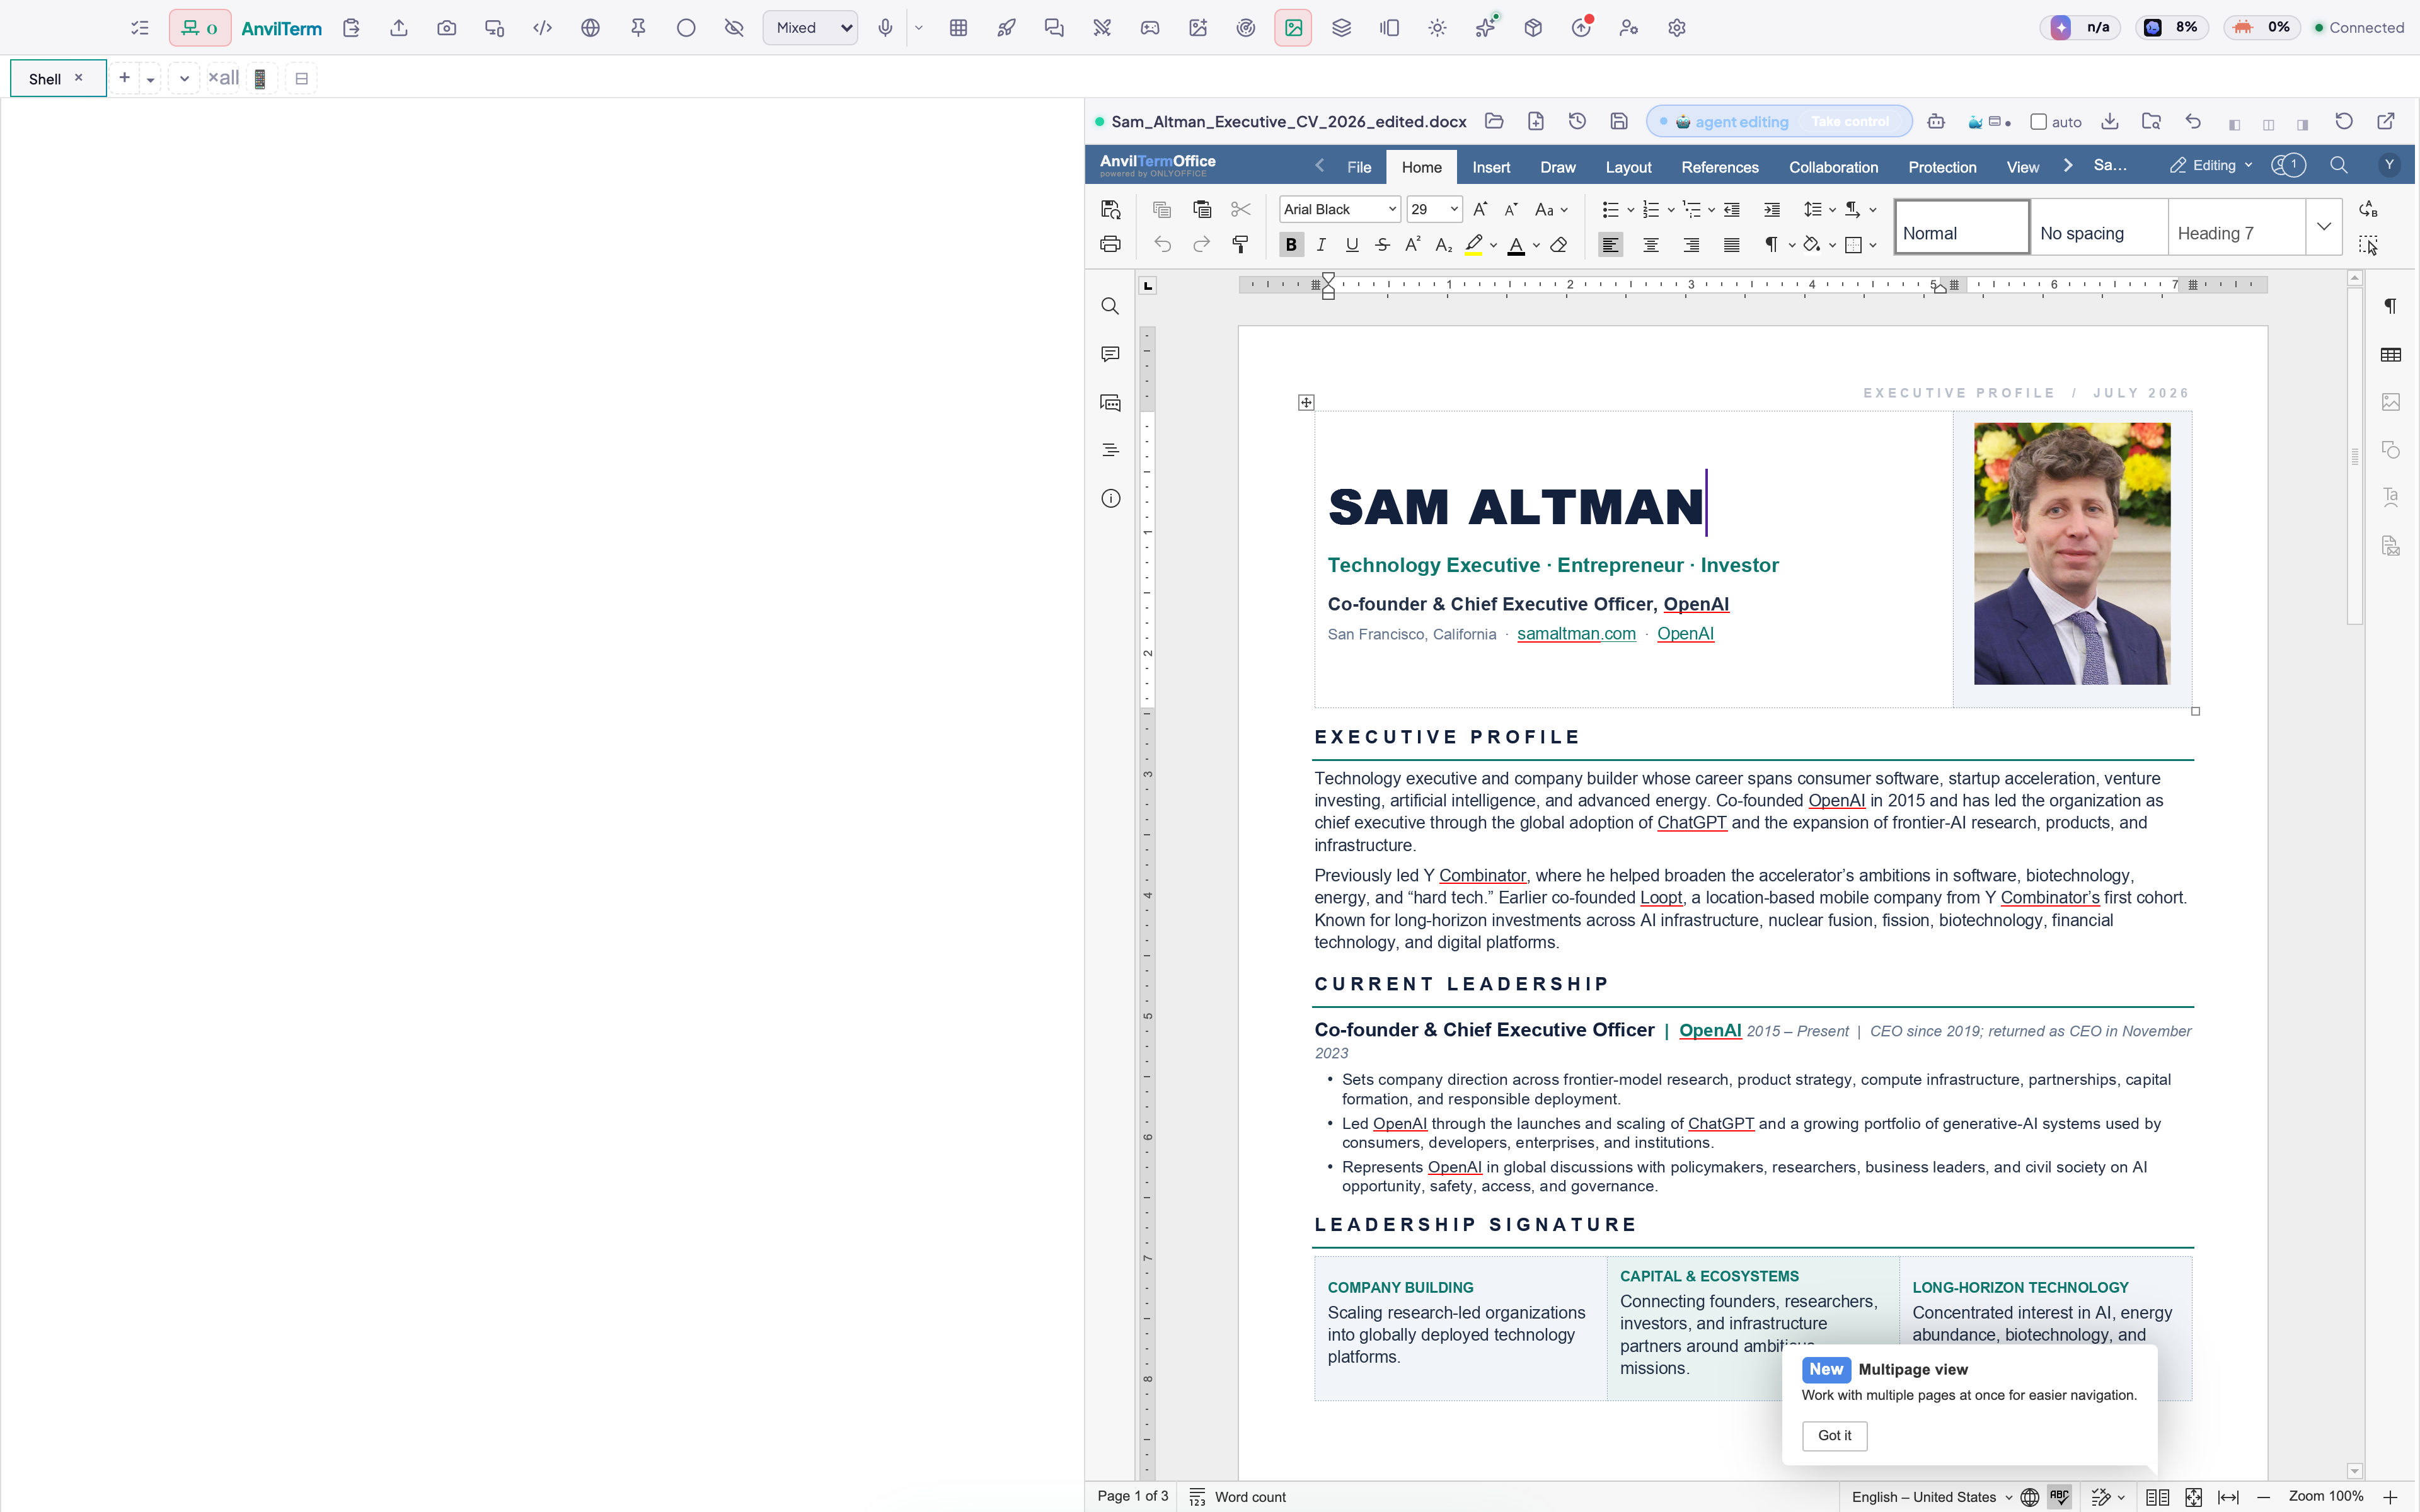Toggle Underline formatting
Image resolution: width=2420 pixels, height=1512 pixels.
(x=1352, y=244)
